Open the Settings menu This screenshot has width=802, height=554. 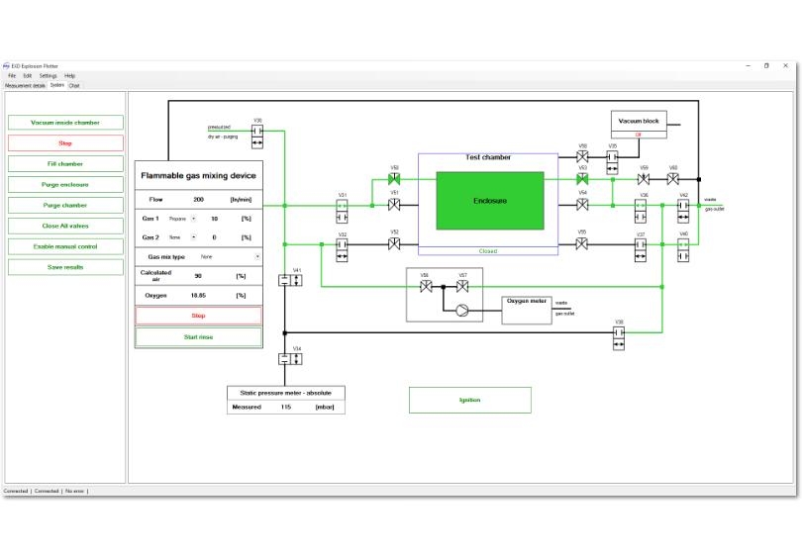[x=49, y=75]
